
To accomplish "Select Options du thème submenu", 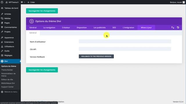I will pyautogui.click(x=9, y=66).
